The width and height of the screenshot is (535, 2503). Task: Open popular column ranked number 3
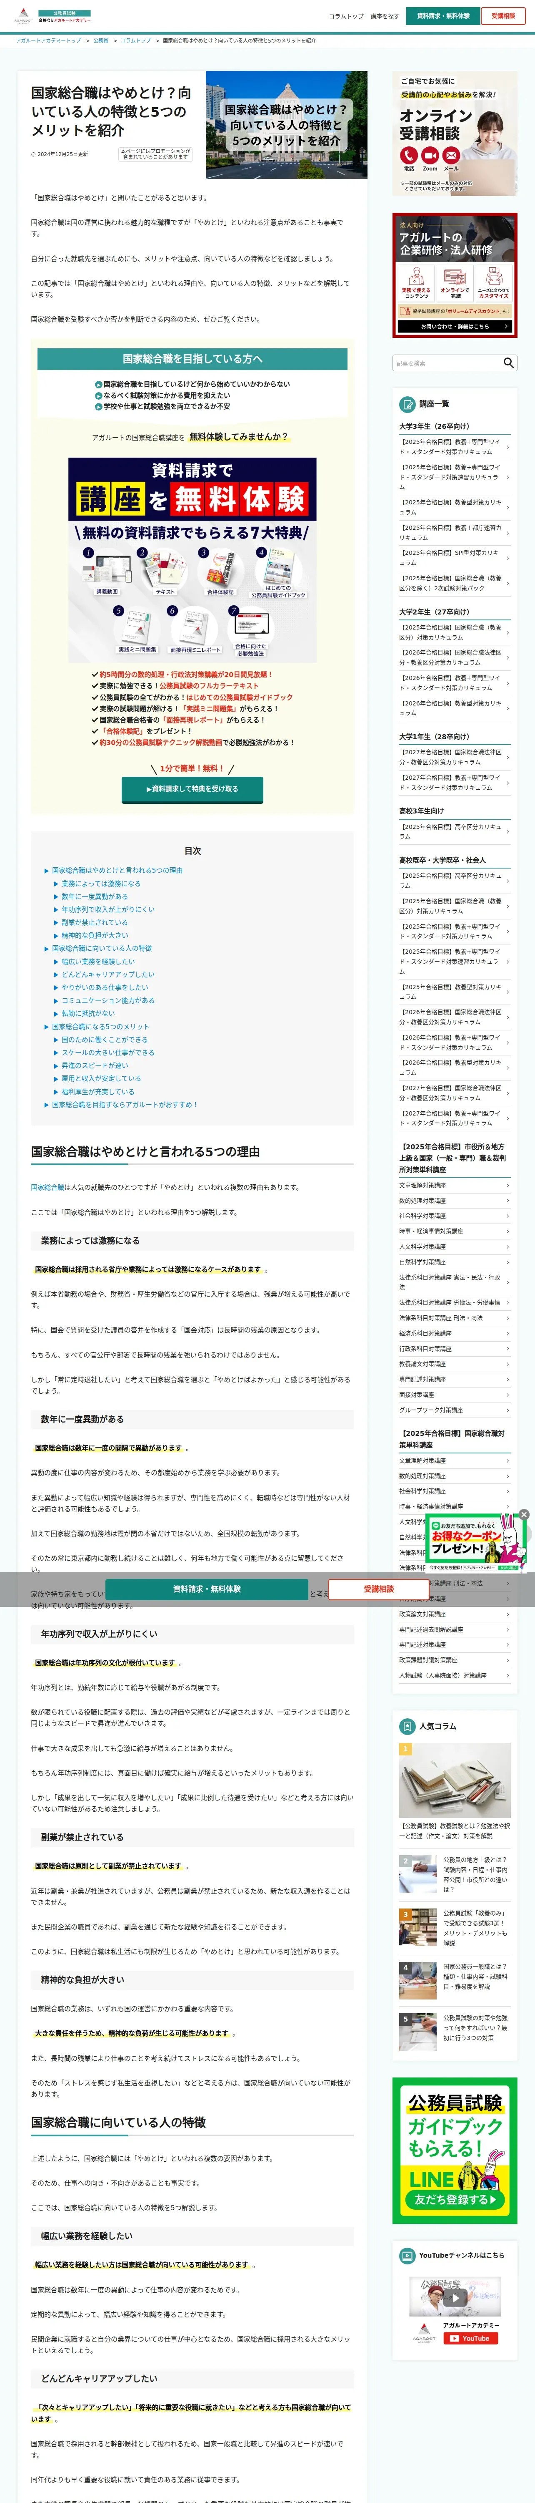click(455, 1928)
